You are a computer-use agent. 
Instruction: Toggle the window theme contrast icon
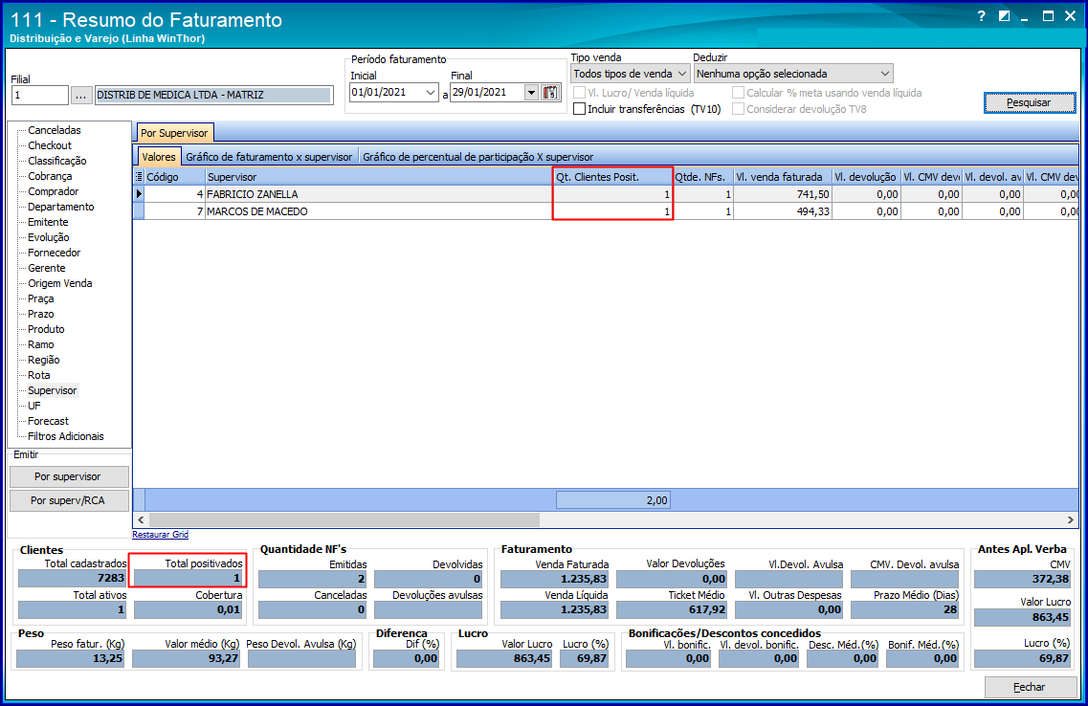pyautogui.click(x=1004, y=16)
